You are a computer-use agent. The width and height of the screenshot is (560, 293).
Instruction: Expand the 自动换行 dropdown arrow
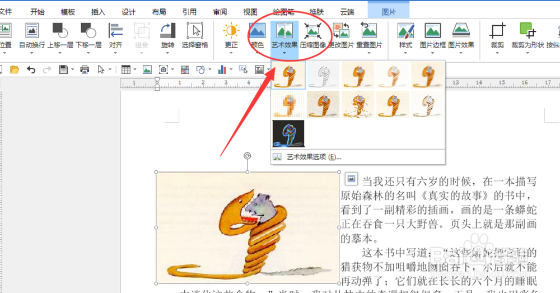[x=32, y=53]
